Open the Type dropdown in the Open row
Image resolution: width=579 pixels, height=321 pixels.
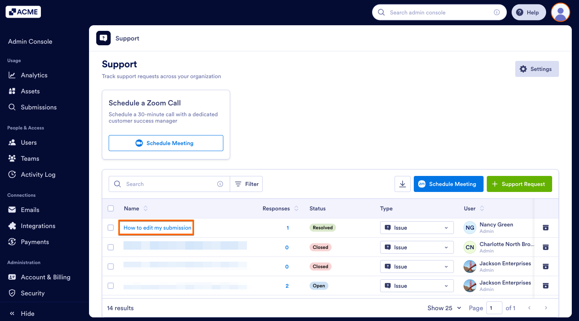(x=417, y=286)
